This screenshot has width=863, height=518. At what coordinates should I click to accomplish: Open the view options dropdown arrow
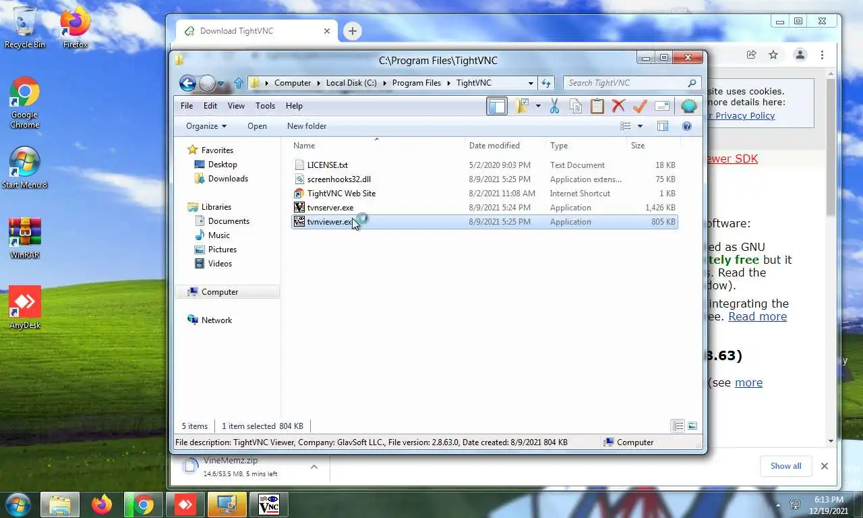pos(640,126)
